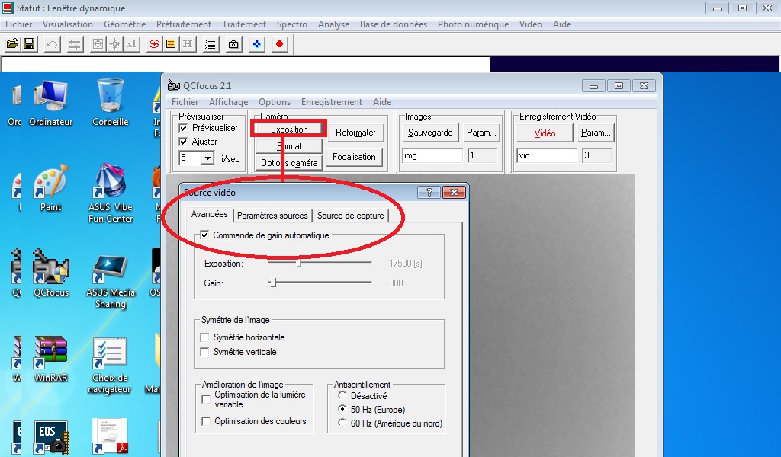
Task: Click the Sauvegarde button
Action: pyautogui.click(x=430, y=133)
